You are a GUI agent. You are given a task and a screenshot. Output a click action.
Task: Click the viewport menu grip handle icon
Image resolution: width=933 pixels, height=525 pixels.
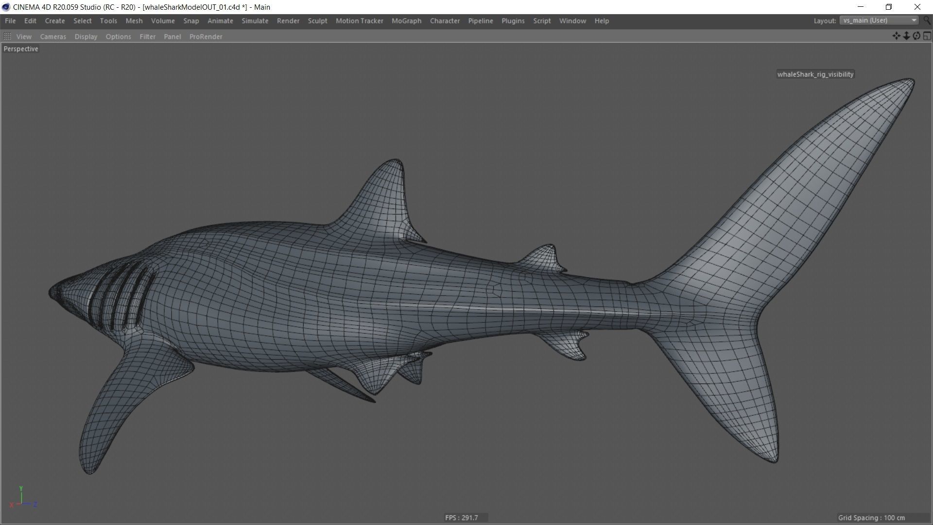click(x=7, y=36)
